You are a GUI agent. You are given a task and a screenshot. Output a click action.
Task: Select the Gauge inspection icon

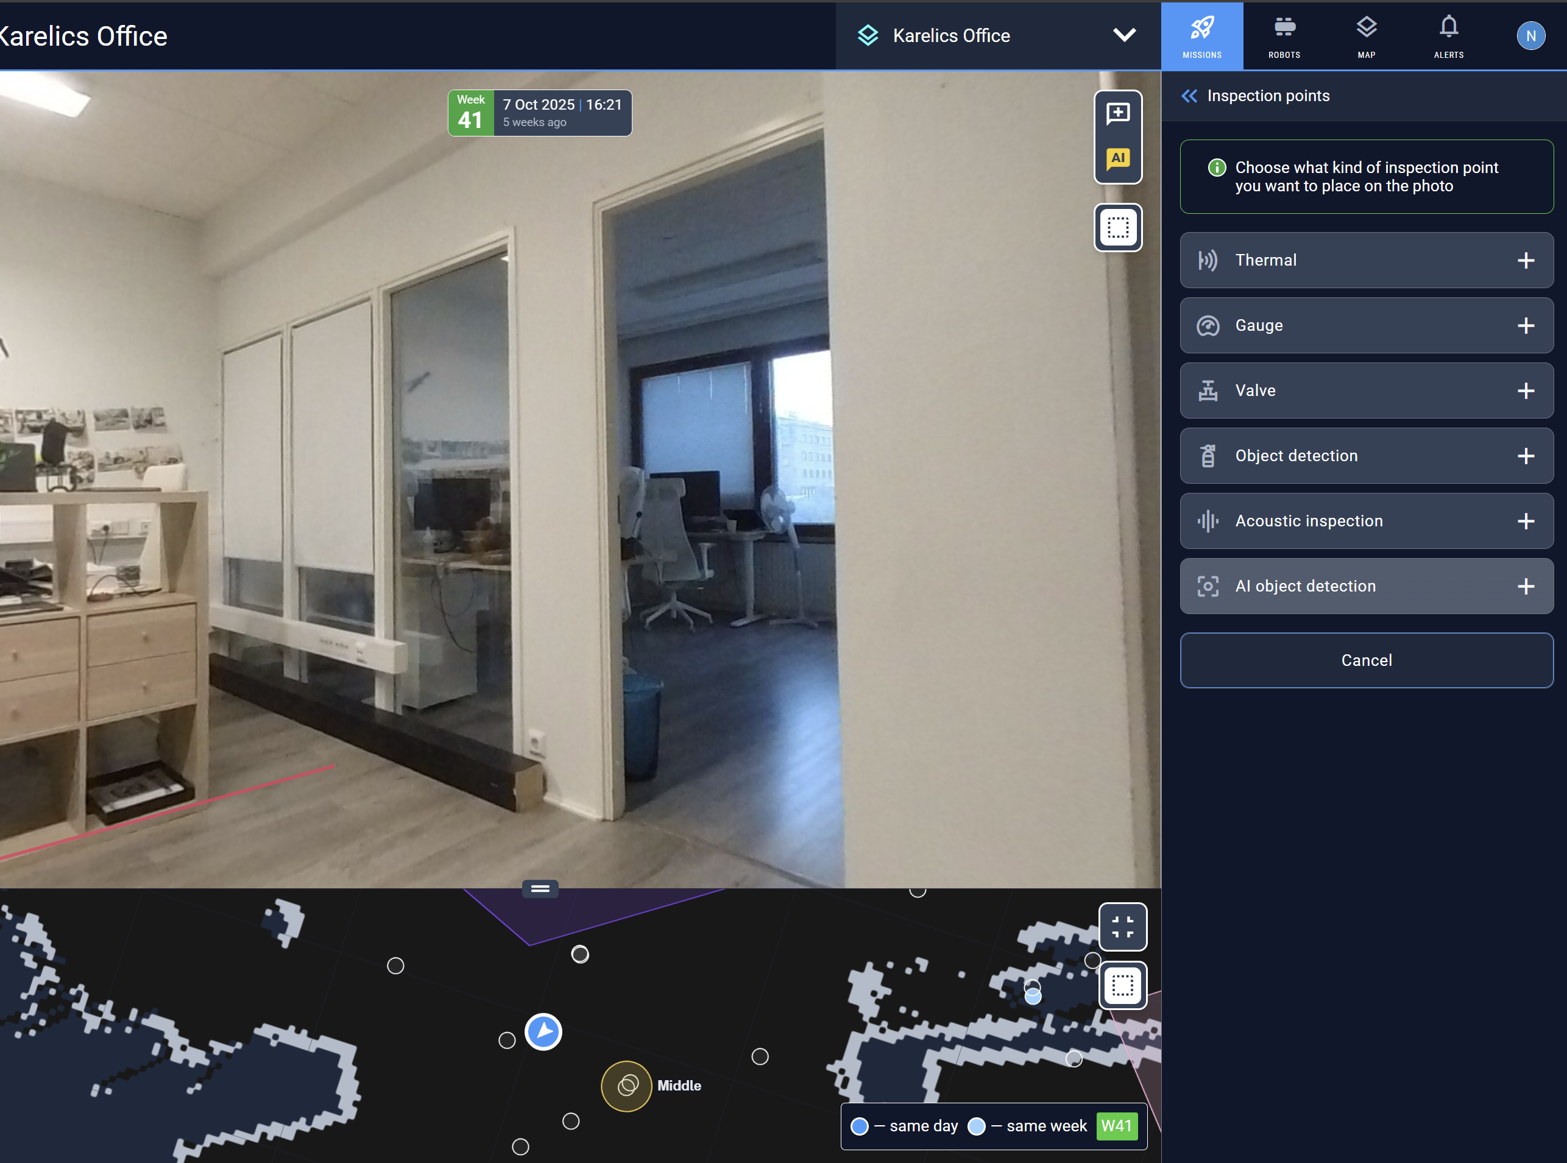1208,325
